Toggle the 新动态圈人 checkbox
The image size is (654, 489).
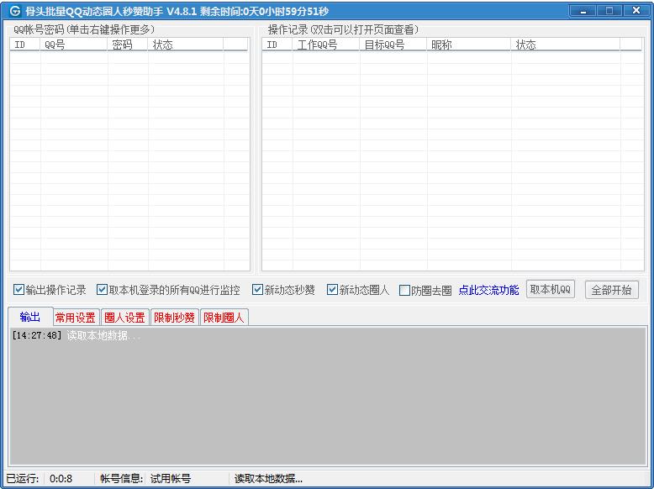333,290
